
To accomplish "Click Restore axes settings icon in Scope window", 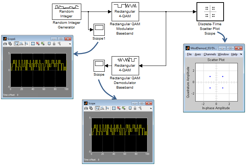I will [x=124, y=108].
